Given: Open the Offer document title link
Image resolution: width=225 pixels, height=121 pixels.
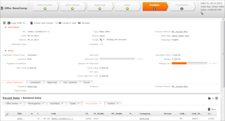Looking at the screenshot, I should tap(21, 119).
